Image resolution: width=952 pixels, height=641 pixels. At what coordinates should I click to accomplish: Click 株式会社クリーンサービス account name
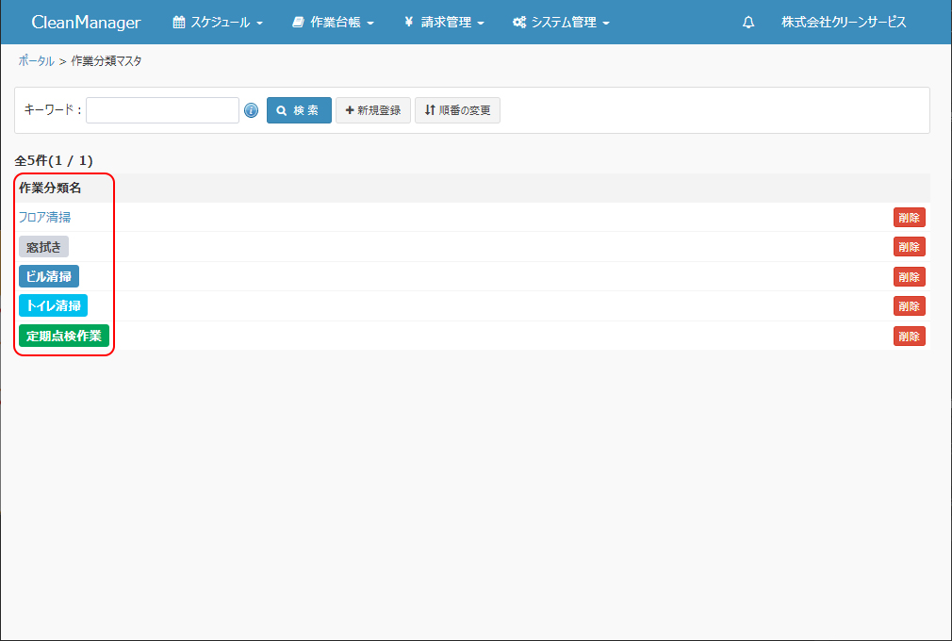coord(844,23)
